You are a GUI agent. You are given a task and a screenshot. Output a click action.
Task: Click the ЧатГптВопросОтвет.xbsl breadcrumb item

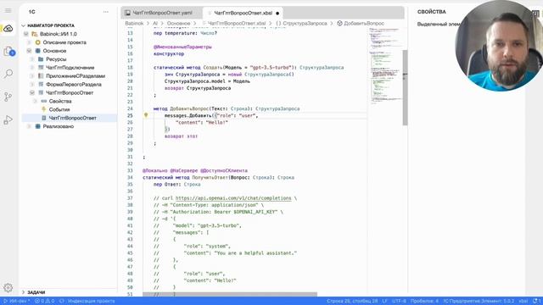(x=237, y=23)
